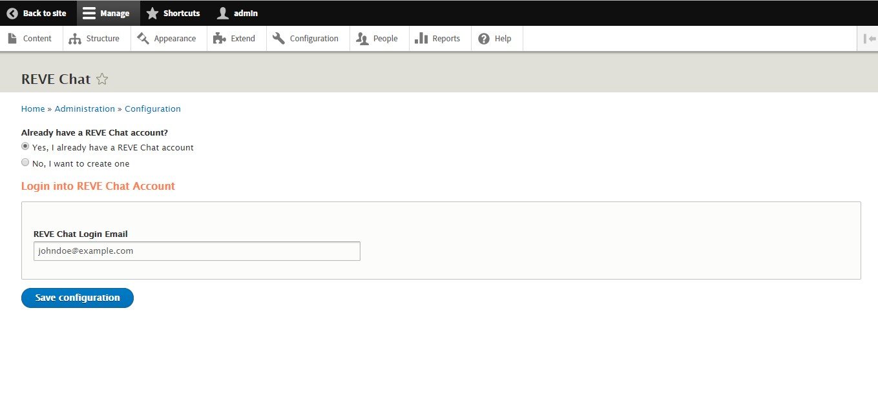Click the Content page icon

point(12,38)
